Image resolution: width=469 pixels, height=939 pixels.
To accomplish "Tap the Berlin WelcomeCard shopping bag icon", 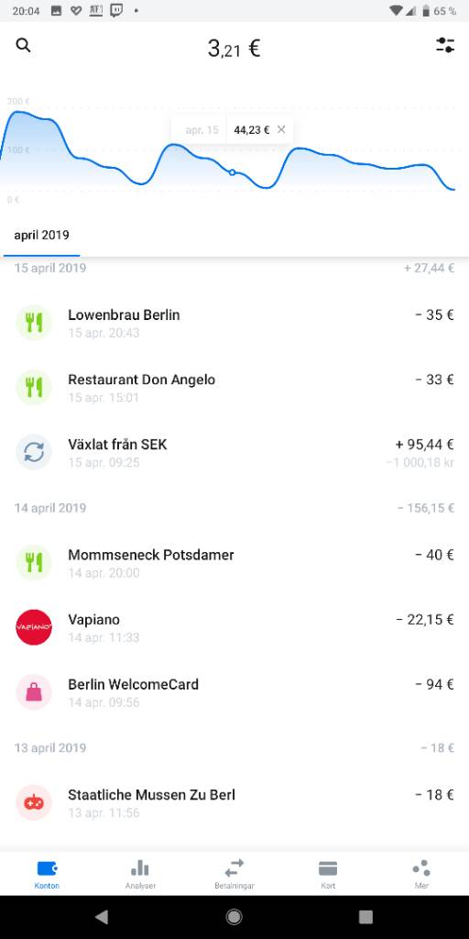I will tap(34, 691).
